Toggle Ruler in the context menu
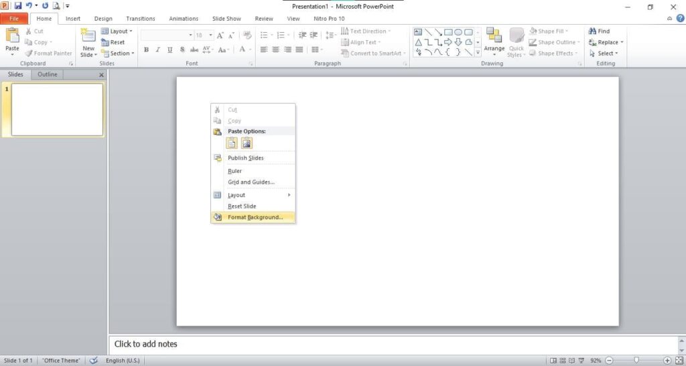Viewport: 686px width, 366px height. [235, 171]
